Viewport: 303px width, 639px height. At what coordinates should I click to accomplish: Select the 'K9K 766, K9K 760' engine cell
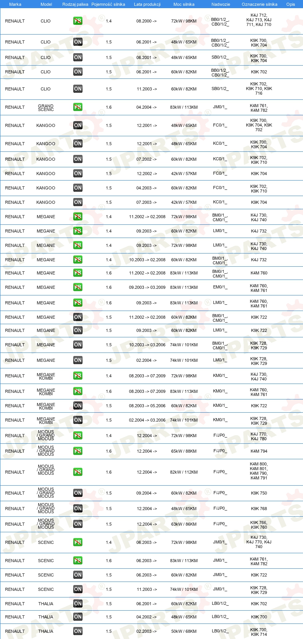pyautogui.click(x=259, y=525)
